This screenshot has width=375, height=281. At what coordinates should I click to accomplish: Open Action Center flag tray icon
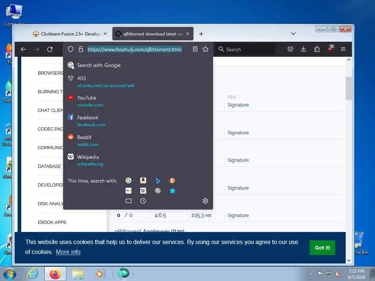coord(320,274)
